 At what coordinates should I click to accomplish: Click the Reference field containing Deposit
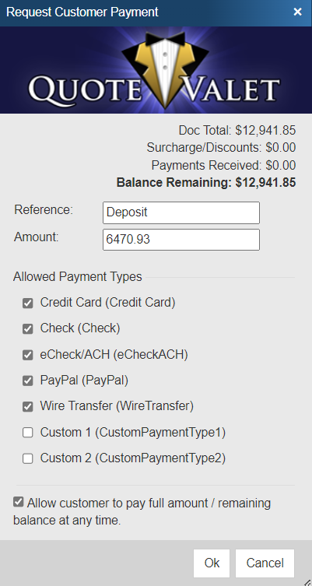click(181, 212)
